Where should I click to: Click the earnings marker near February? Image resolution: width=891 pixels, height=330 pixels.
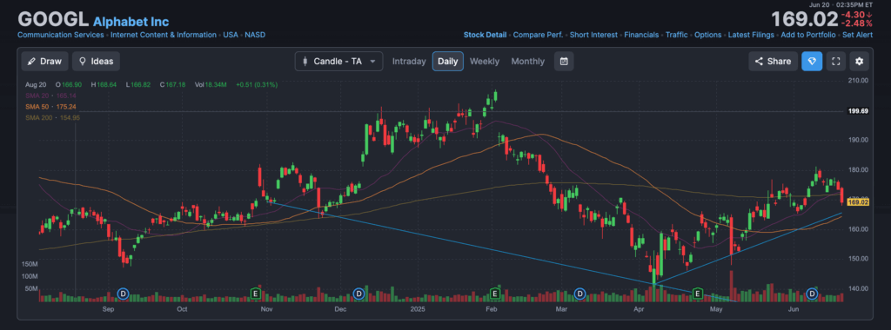click(495, 294)
